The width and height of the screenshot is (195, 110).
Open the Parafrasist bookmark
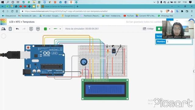pyautogui.click(x=90, y=16)
